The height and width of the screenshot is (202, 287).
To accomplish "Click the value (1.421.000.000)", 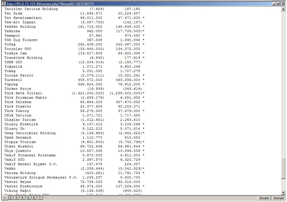I will click(x=88, y=93).
